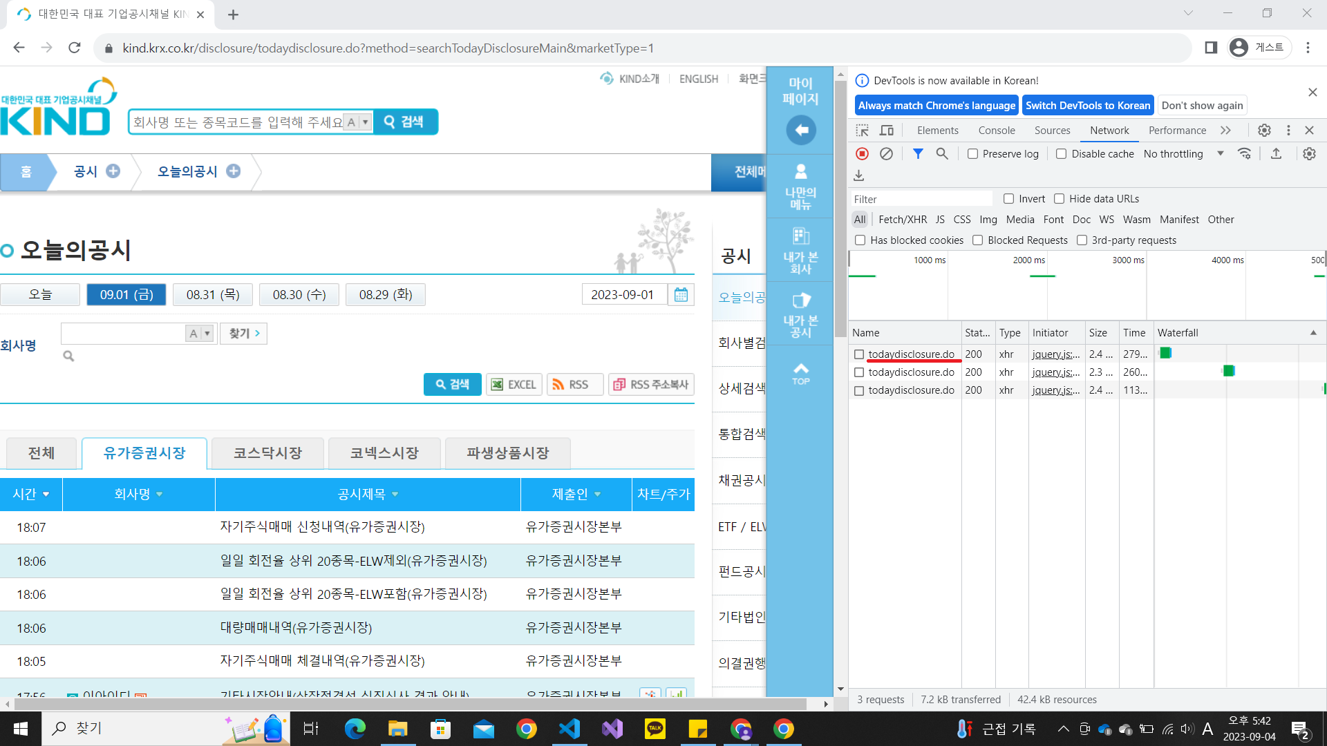Check the Disable cache checkbox
The width and height of the screenshot is (1327, 746).
1061,154
